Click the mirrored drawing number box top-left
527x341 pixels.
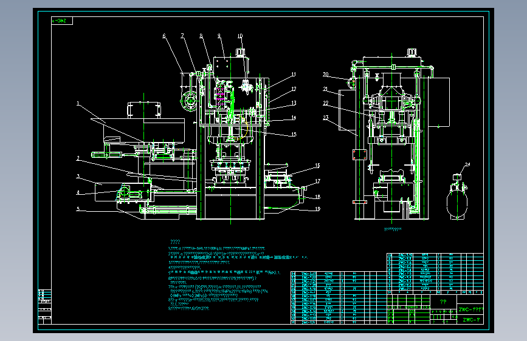click(62, 21)
